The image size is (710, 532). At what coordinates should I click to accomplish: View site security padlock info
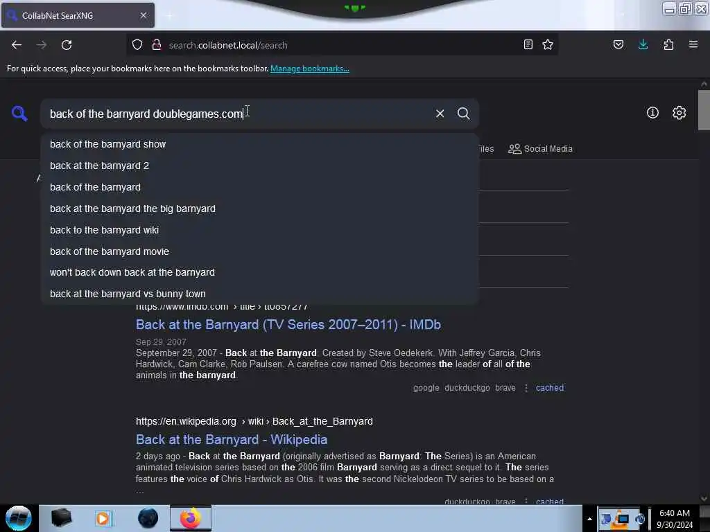pyautogui.click(x=157, y=44)
